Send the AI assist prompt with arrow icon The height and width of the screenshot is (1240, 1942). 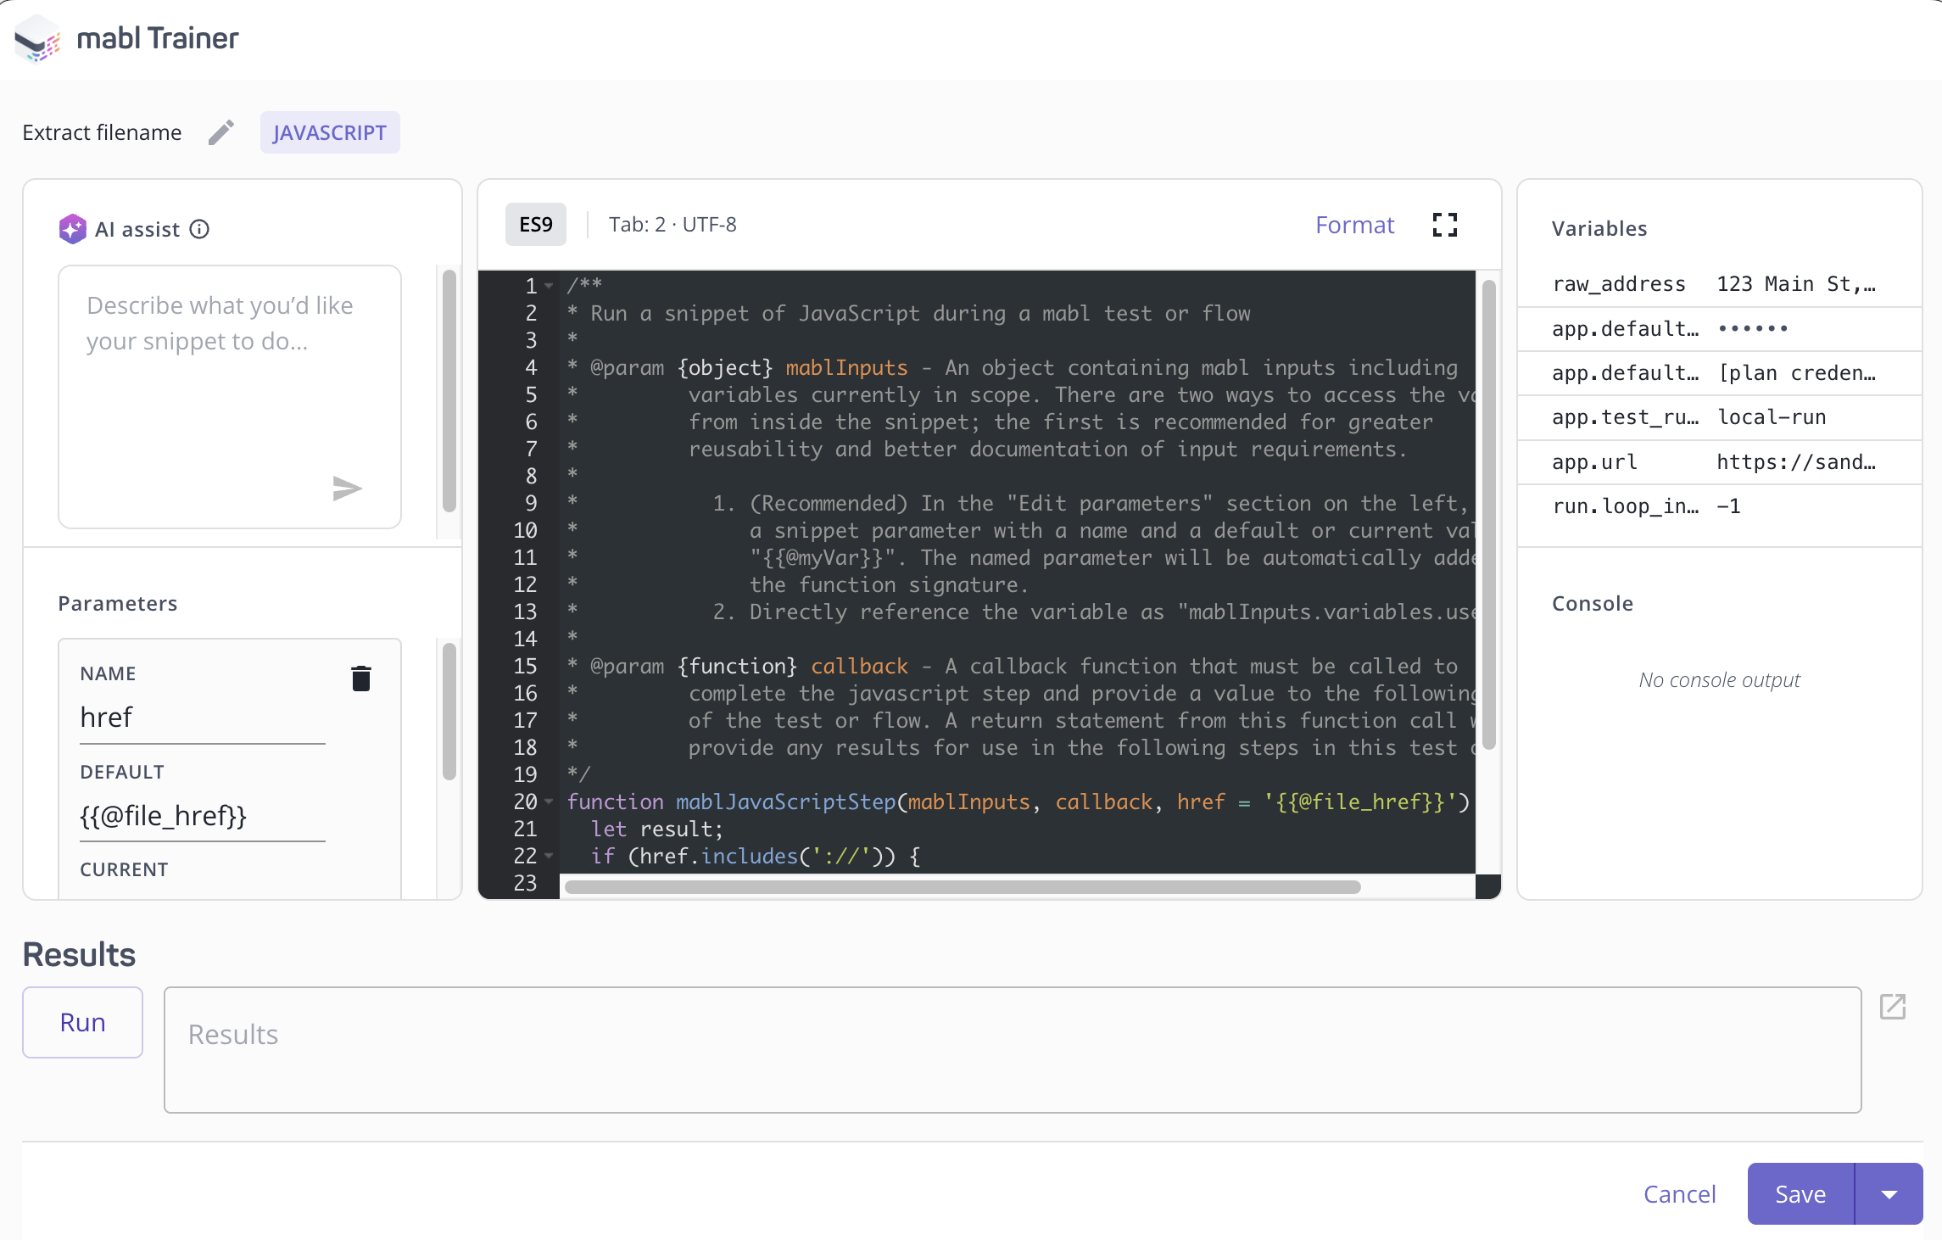pos(346,488)
